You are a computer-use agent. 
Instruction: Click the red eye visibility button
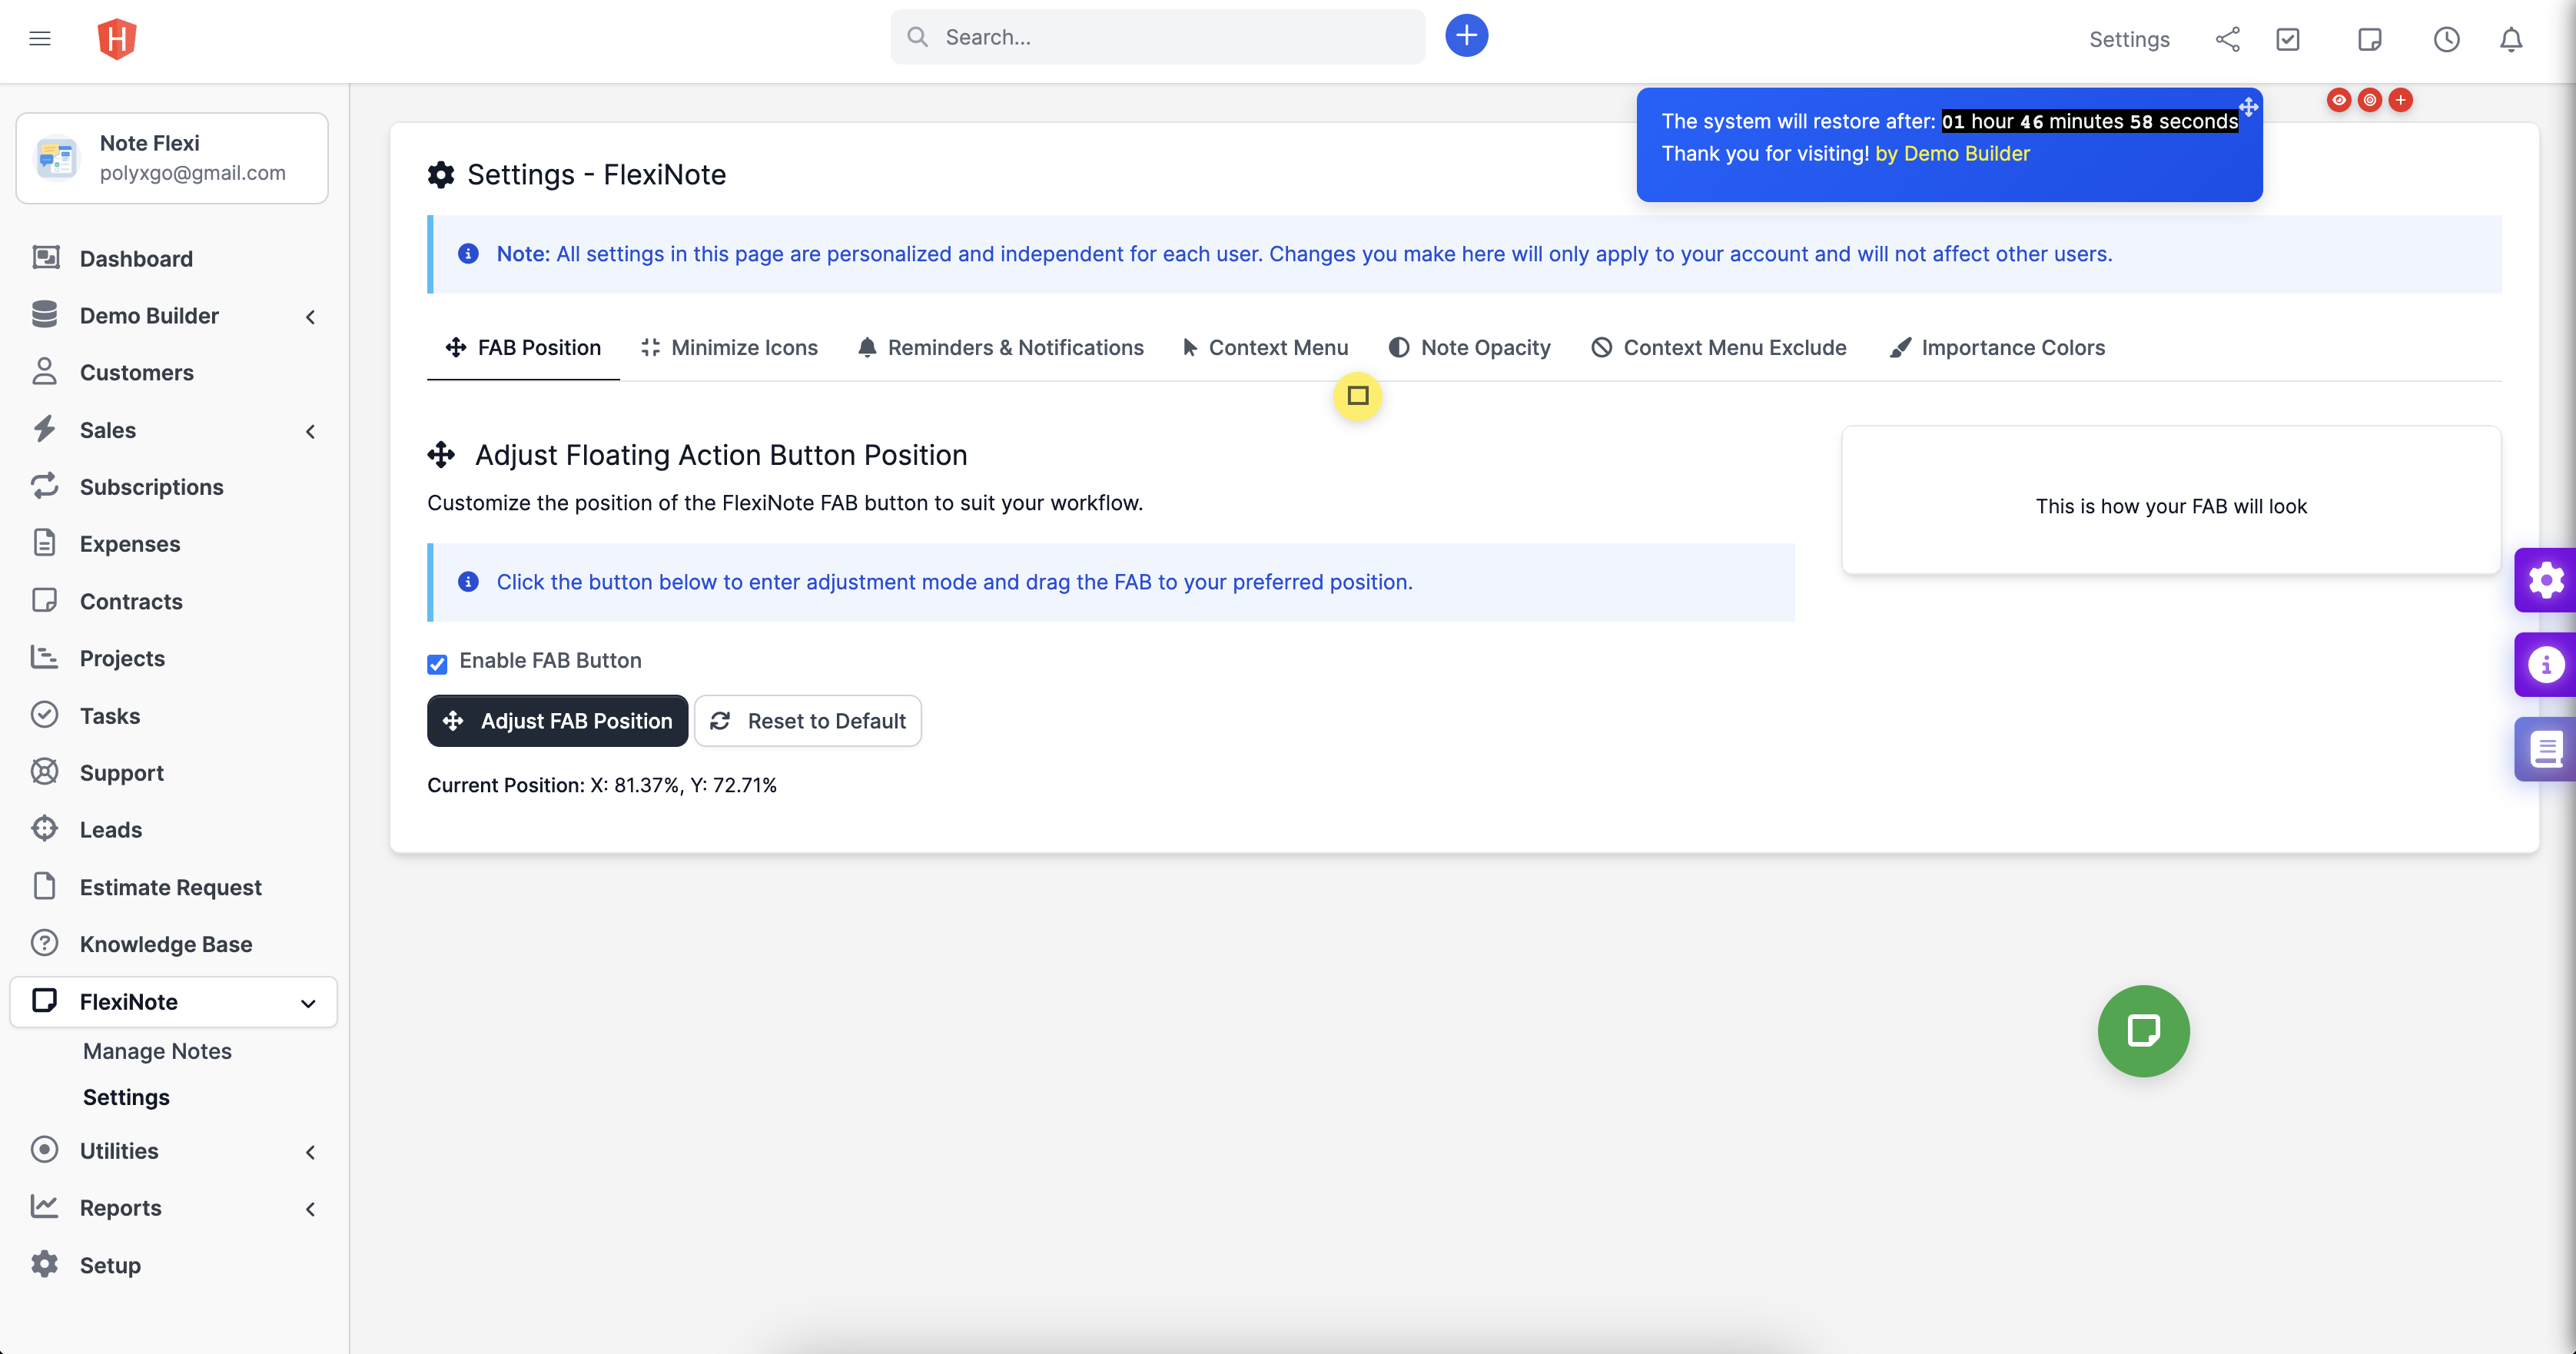pos(2338,100)
